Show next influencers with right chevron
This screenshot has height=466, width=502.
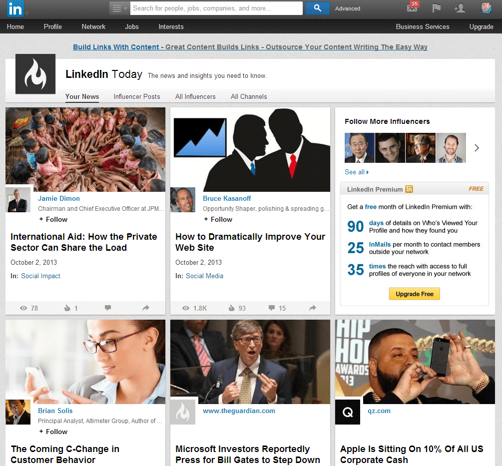click(477, 148)
